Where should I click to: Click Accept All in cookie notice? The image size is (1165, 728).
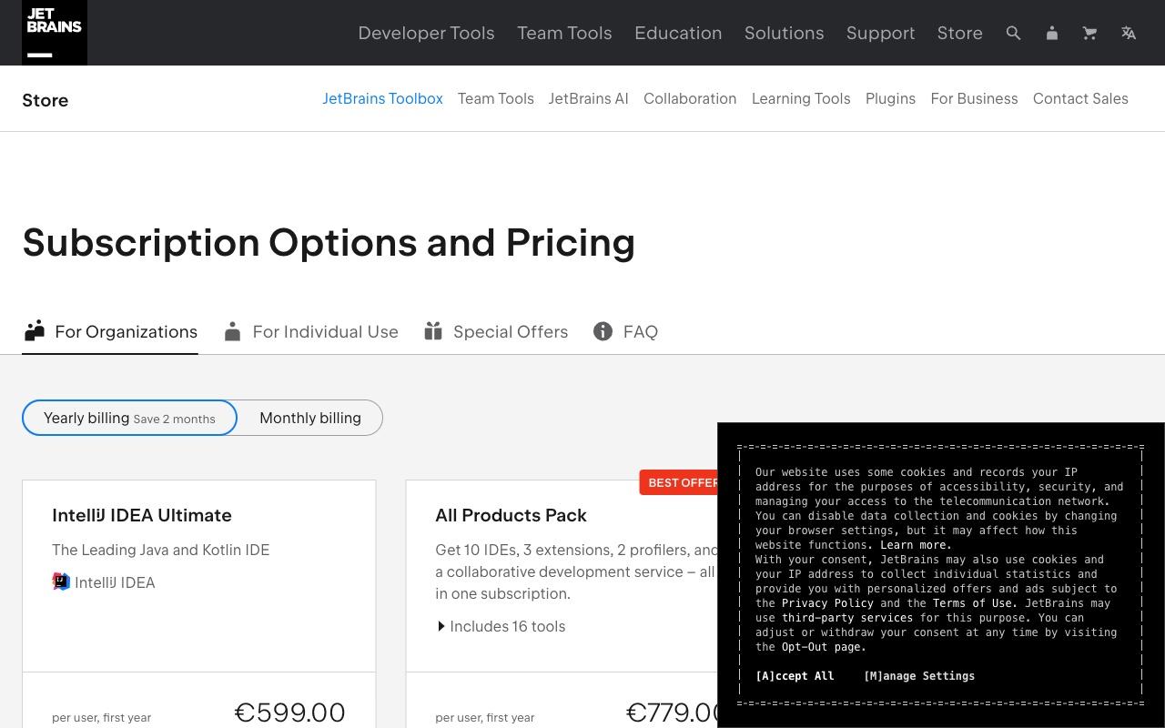(x=795, y=676)
